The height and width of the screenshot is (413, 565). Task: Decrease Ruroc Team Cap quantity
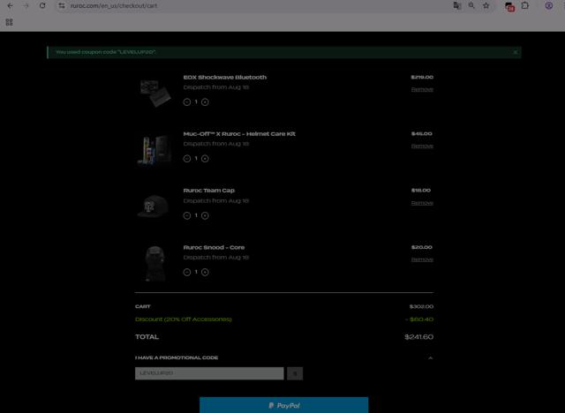(186, 215)
